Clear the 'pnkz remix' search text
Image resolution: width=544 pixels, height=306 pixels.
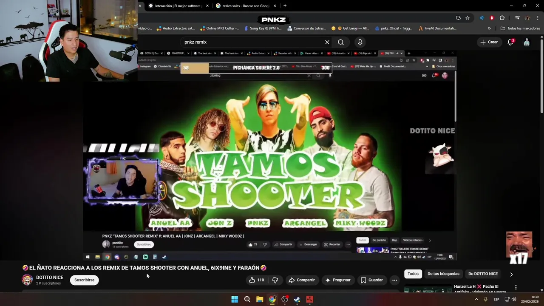click(x=327, y=42)
